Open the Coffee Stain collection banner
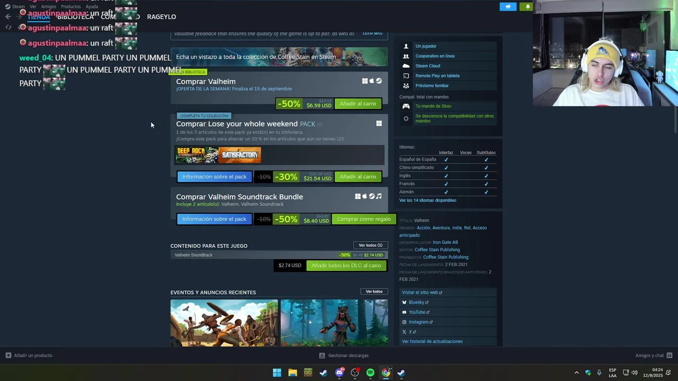The image size is (678, 381). click(279, 57)
